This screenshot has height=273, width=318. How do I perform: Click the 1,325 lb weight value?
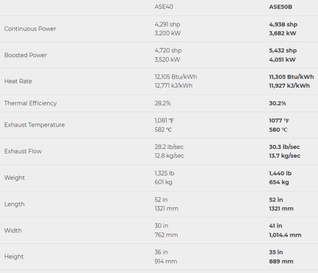[164, 173]
